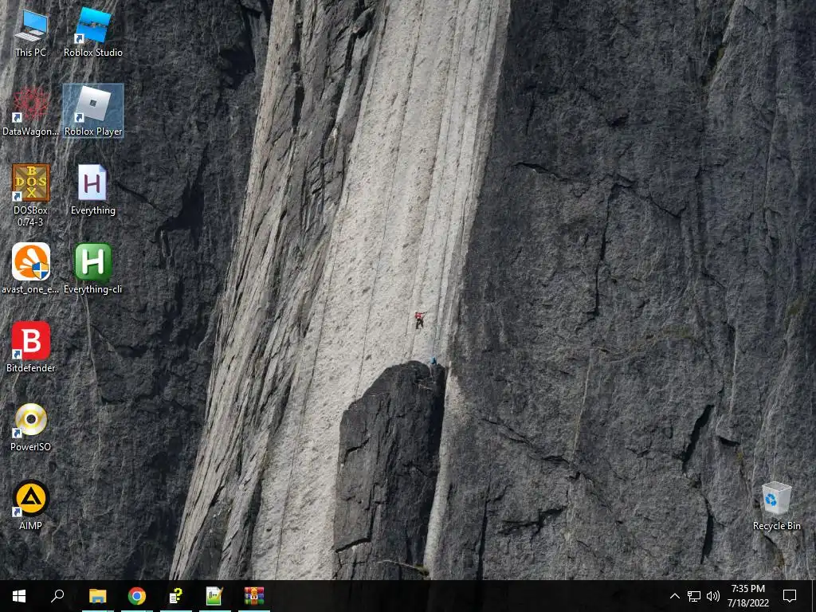816x612 pixels.
Task: Select the Roblox Studio shortcut
Action: tap(93, 33)
